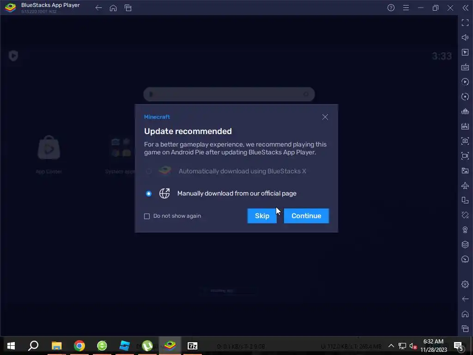Click the sync operations circular icon
Screen dimensions: 473x355
click(x=465, y=97)
